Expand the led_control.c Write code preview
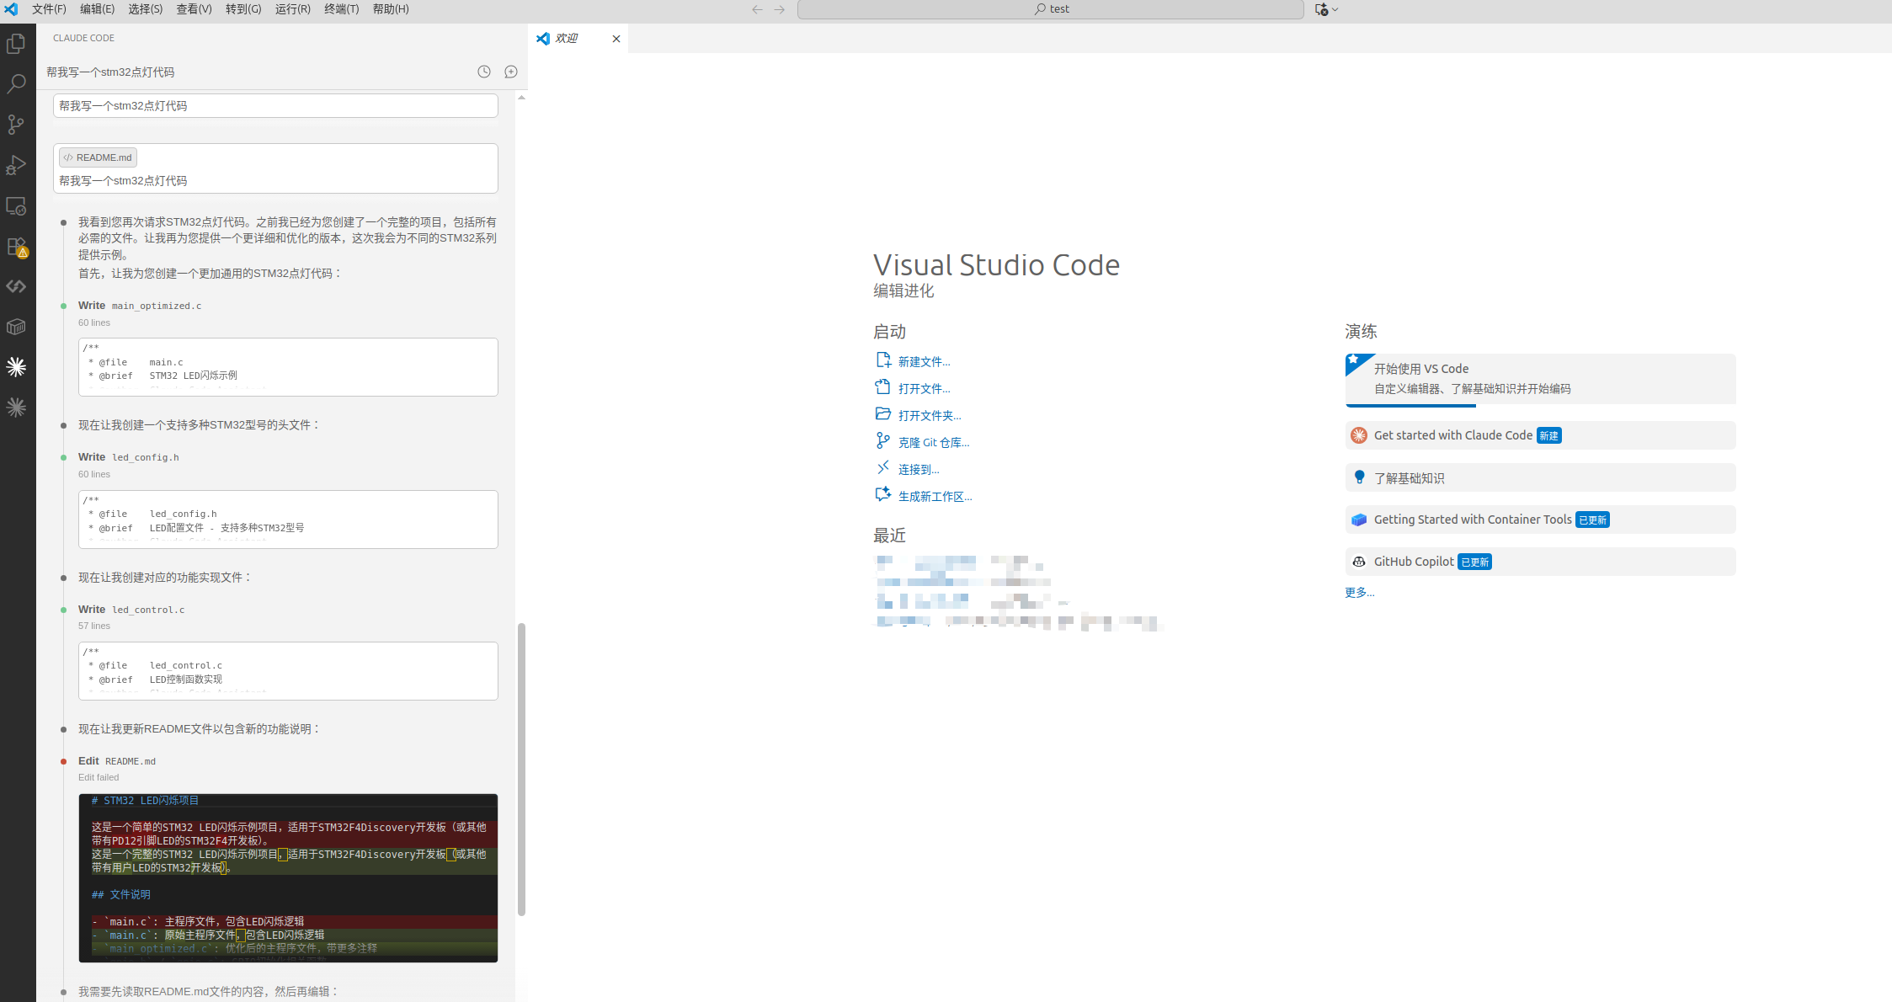This screenshot has width=1892, height=1002. point(288,671)
